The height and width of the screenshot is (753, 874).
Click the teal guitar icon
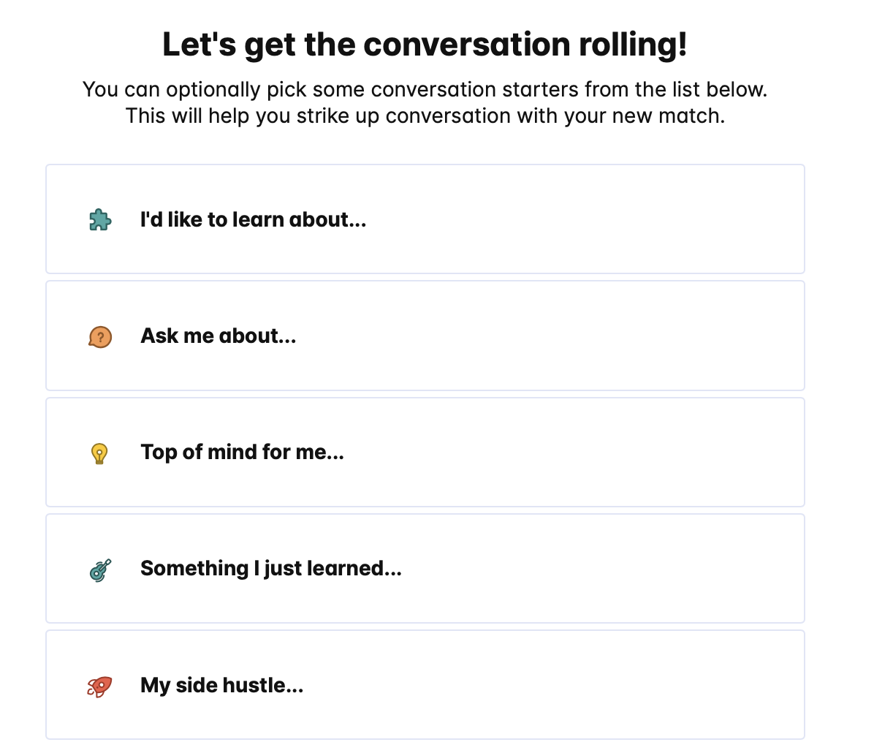[99, 570]
